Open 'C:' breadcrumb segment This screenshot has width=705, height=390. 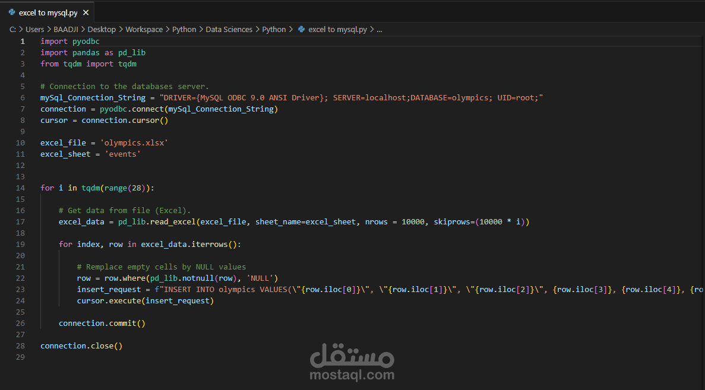(x=12, y=29)
